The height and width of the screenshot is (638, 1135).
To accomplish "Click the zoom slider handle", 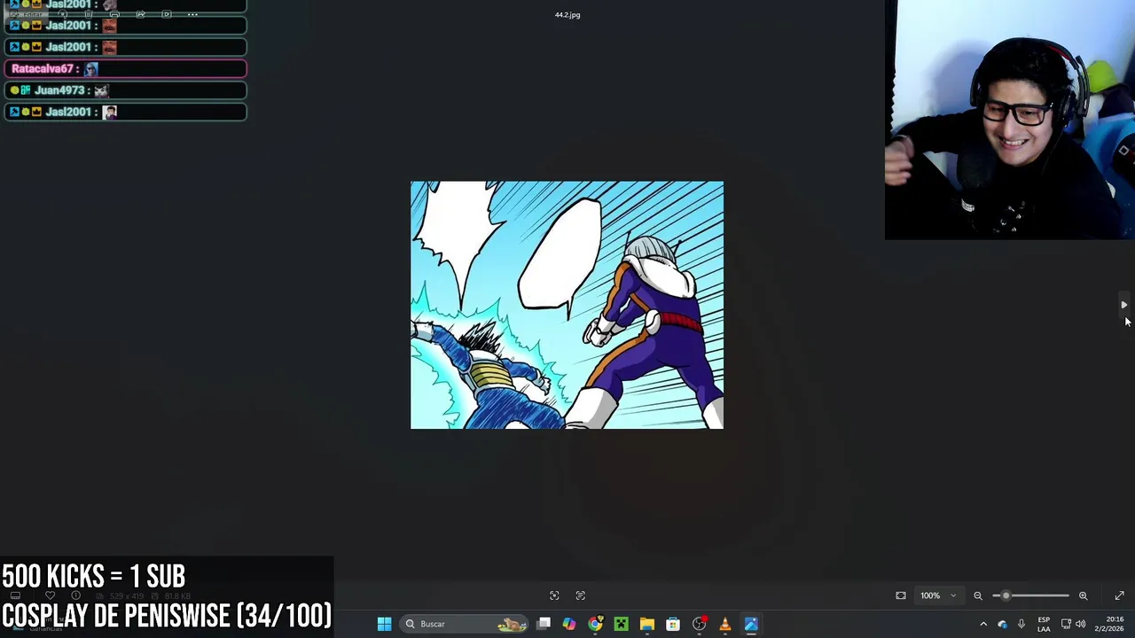I will (1006, 595).
